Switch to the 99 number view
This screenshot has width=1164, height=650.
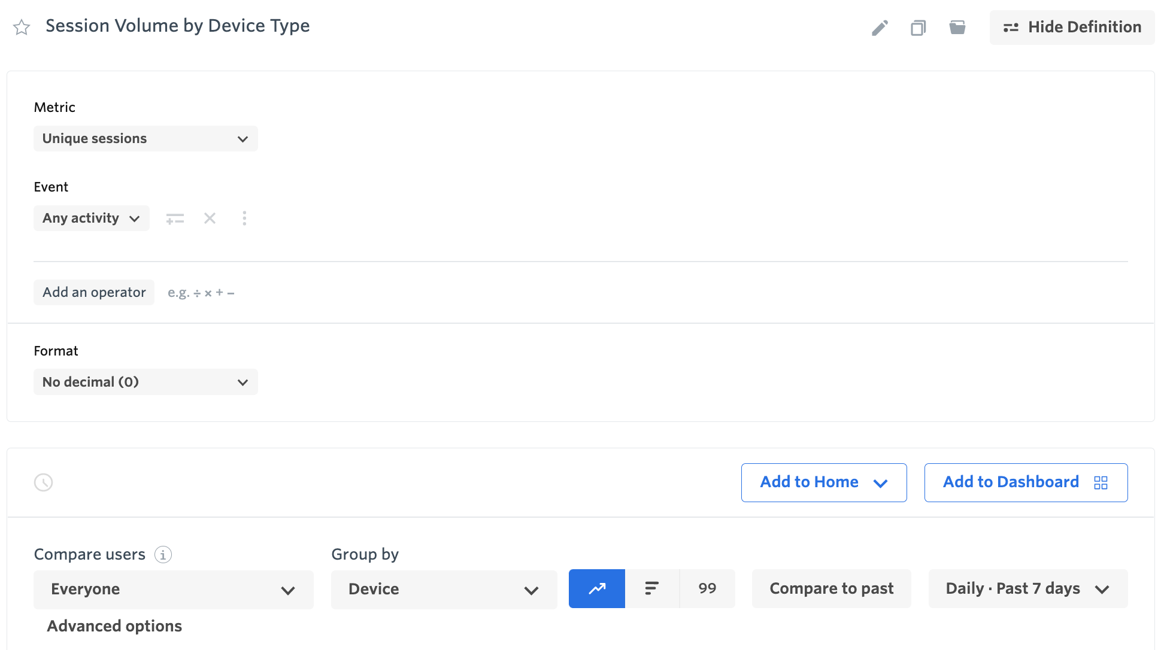pos(707,588)
